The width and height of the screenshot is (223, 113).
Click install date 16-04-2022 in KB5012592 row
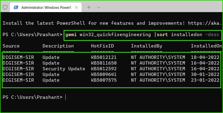[x=205, y=69]
